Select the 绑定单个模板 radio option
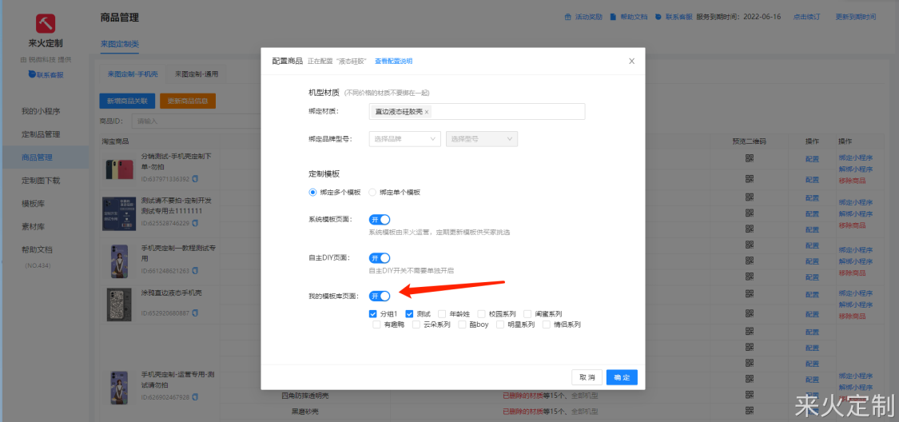899x422 pixels. (372, 193)
